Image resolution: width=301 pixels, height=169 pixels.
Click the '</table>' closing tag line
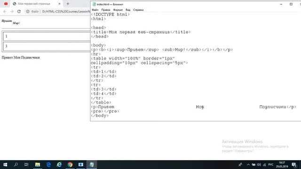[101, 102]
